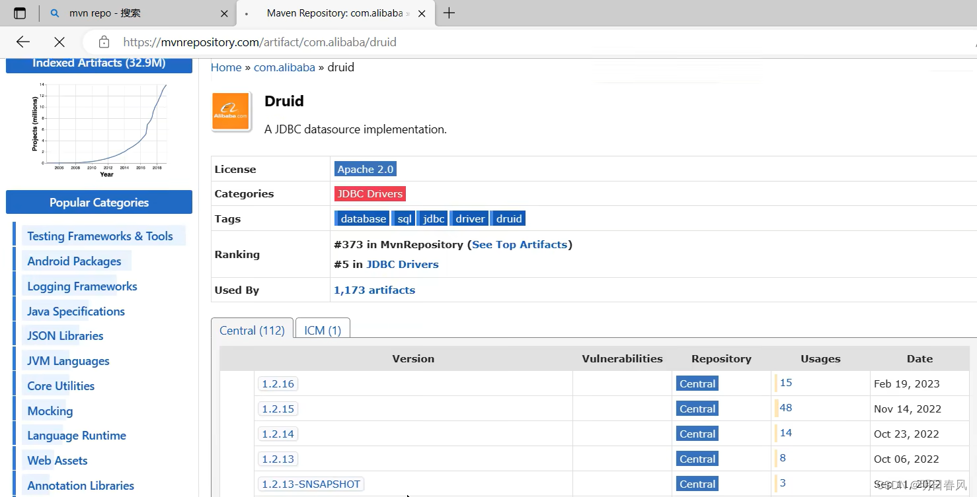Click the Druid page title
The width and height of the screenshot is (977, 497).
pos(284,101)
